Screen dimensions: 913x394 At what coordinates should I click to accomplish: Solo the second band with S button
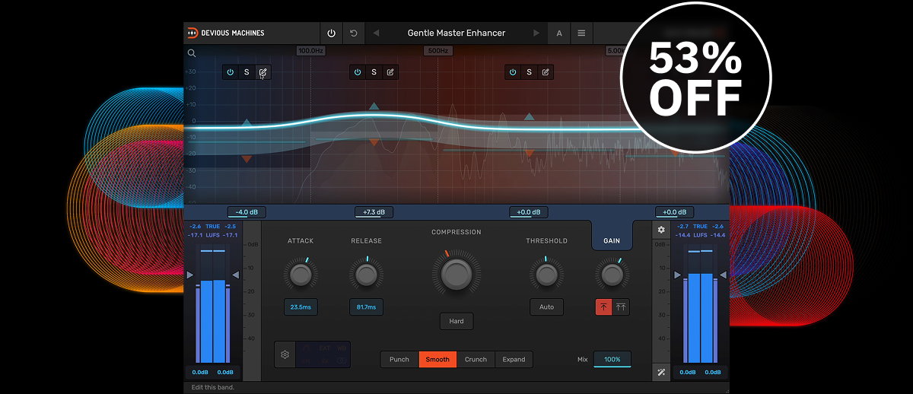click(x=374, y=72)
